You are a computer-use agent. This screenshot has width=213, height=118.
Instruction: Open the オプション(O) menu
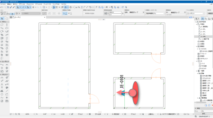point(39,4)
